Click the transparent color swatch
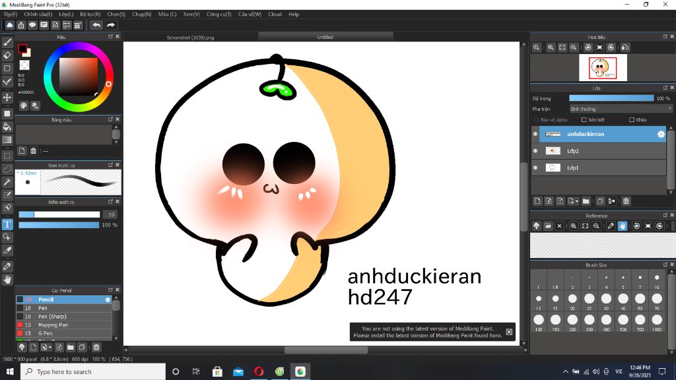 click(x=24, y=65)
